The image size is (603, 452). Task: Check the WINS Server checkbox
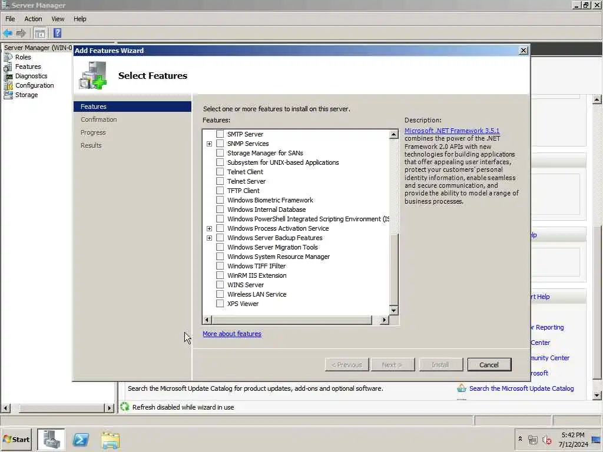pyautogui.click(x=220, y=284)
